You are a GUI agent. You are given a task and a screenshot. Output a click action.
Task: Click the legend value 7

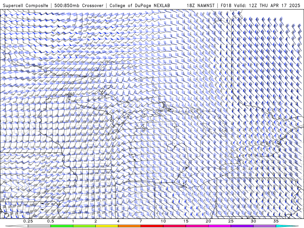(x=141, y=221)
